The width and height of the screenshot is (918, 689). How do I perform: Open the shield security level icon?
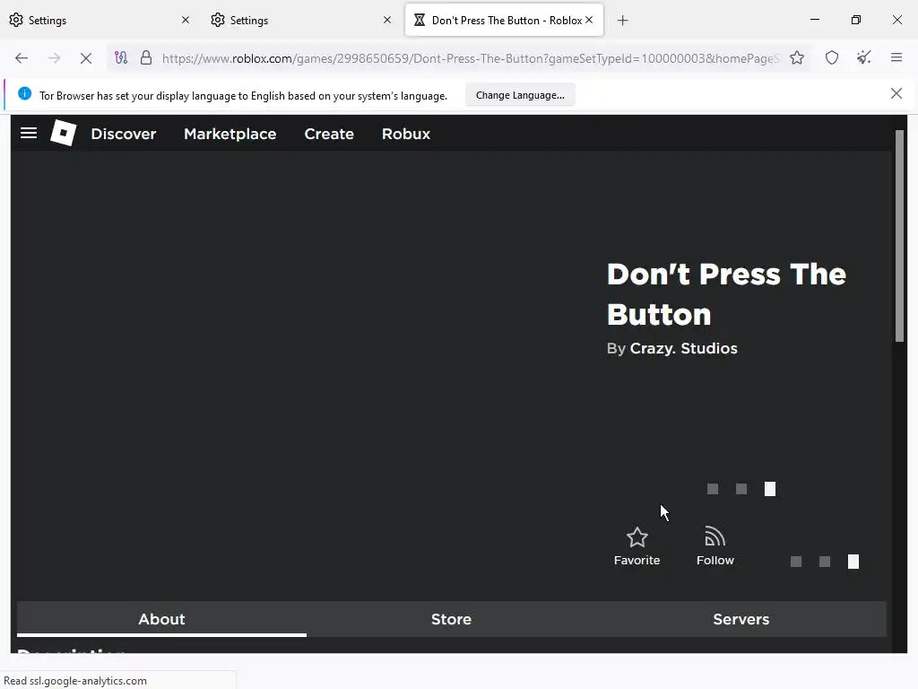832,58
